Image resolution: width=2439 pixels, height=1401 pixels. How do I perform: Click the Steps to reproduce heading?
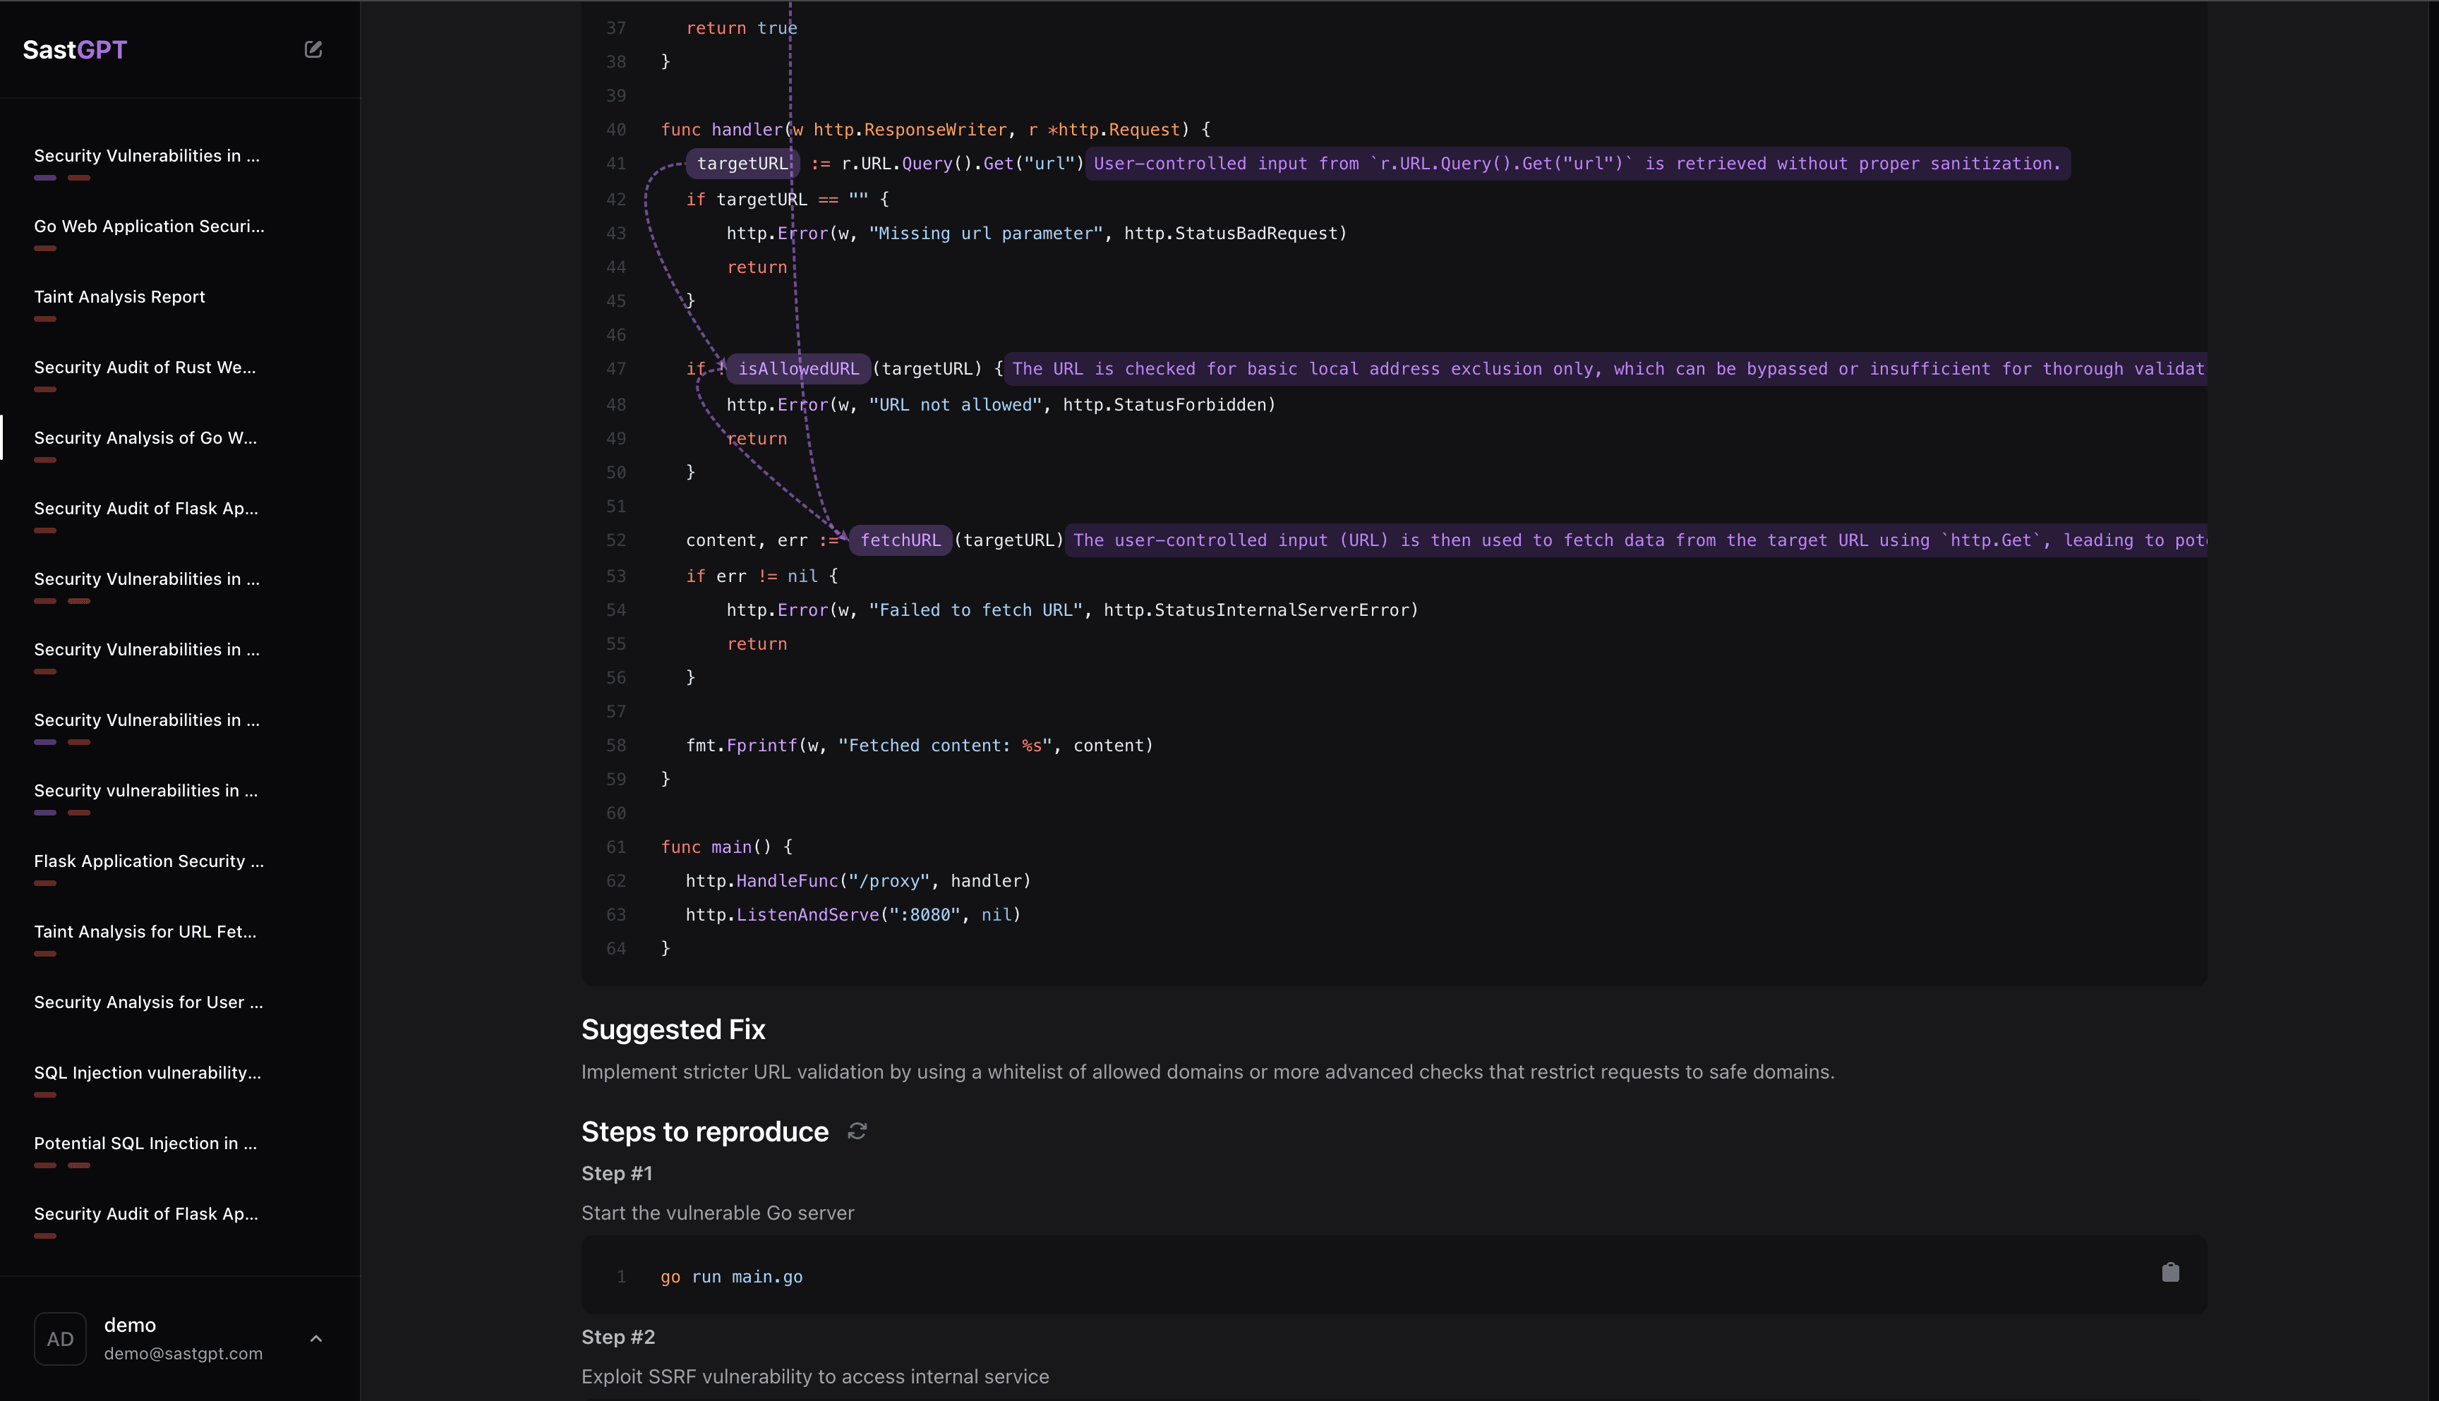click(704, 1132)
